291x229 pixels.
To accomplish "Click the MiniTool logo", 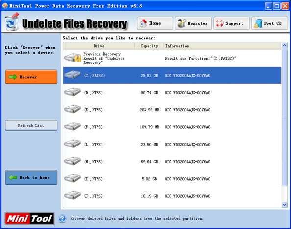I will tap(30, 218).
